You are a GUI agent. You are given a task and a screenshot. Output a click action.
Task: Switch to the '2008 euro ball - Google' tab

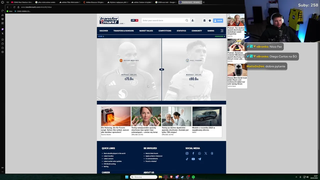point(165,2)
